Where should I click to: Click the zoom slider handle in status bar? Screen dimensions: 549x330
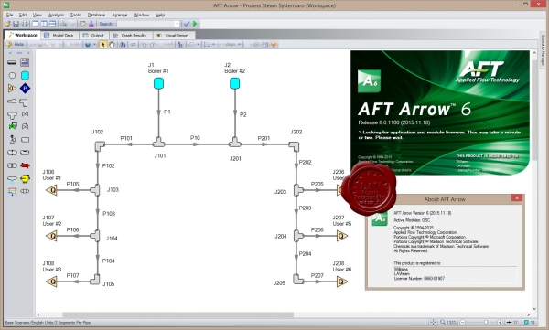pos(486,322)
